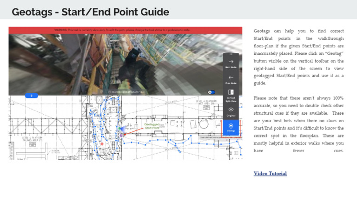This screenshot has height=201, width=357.
Task: Select the blue pill button showing 0
Action: tap(32, 96)
